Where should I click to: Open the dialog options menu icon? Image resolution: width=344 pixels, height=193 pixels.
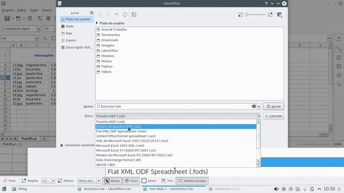click(279, 14)
